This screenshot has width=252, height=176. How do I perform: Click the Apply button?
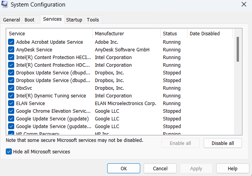click(x=196, y=168)
